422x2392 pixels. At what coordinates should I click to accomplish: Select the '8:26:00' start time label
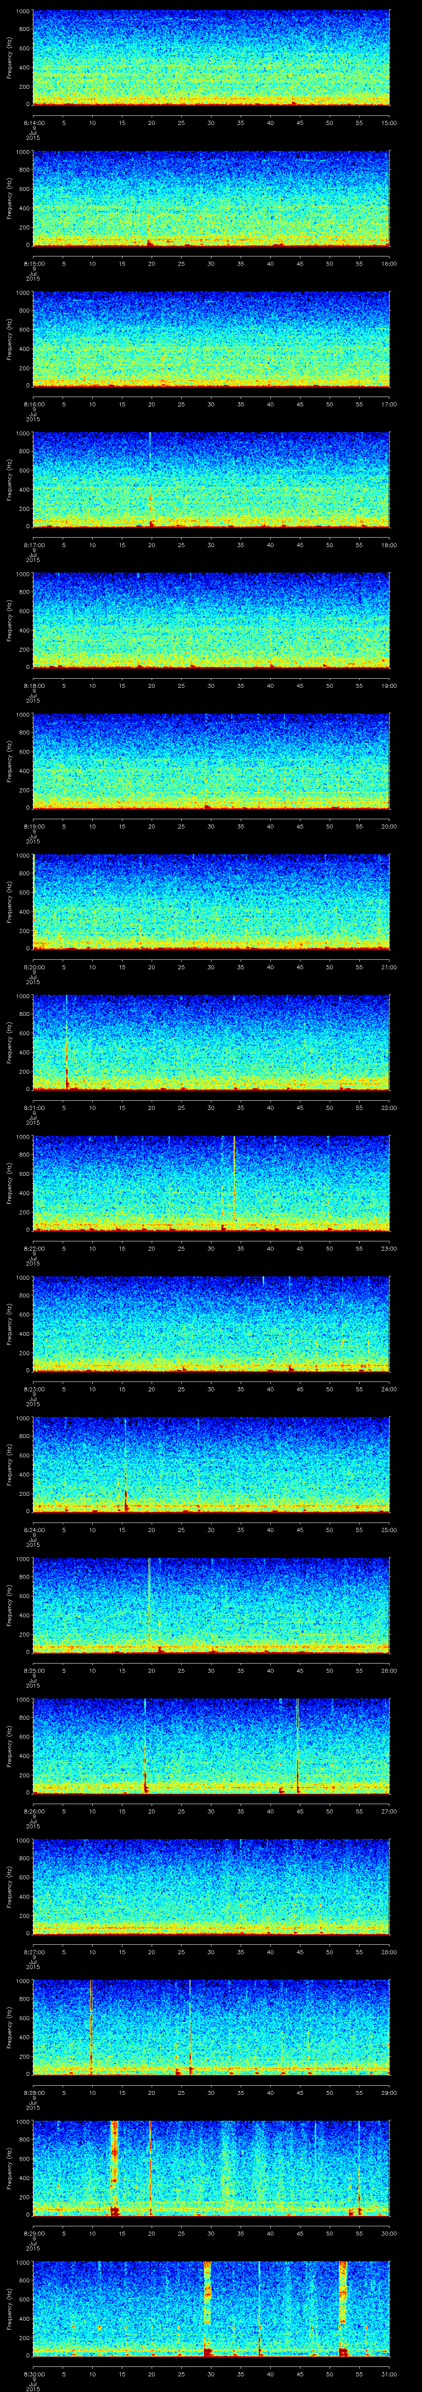tap(33, 1811)
